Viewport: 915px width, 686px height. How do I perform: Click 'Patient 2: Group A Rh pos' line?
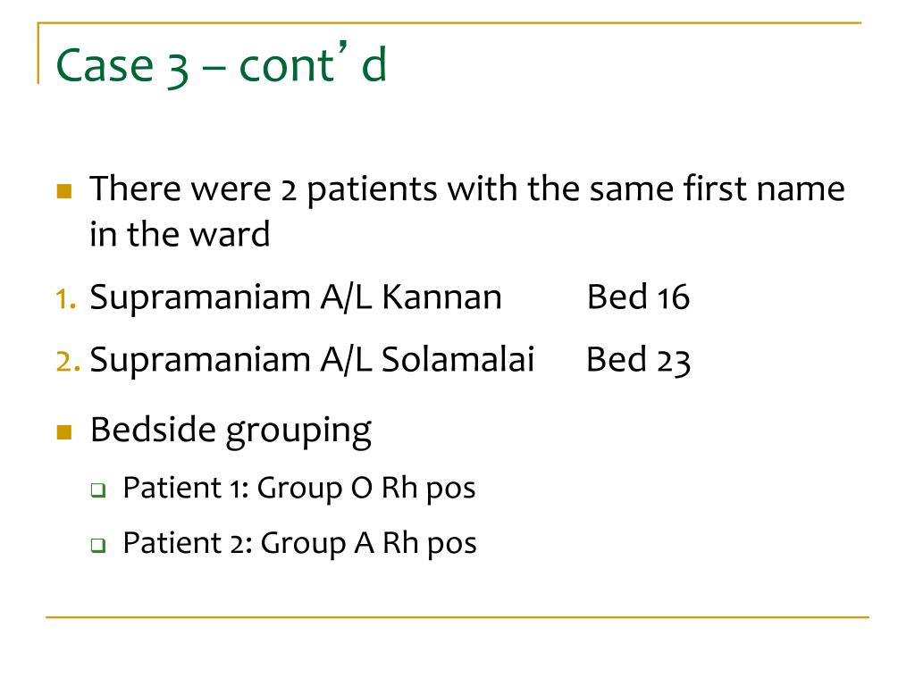300,544
